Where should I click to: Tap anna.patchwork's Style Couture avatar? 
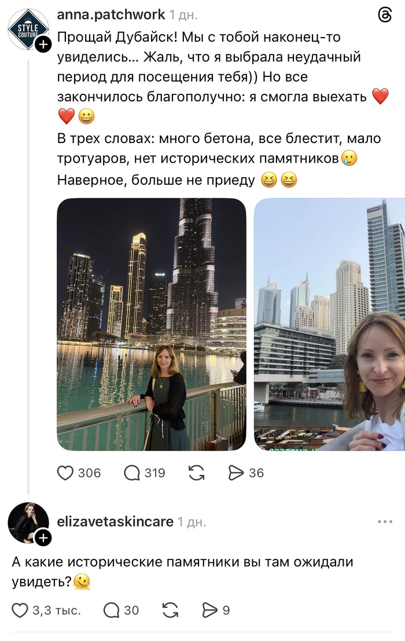click(x=27, y=29)
